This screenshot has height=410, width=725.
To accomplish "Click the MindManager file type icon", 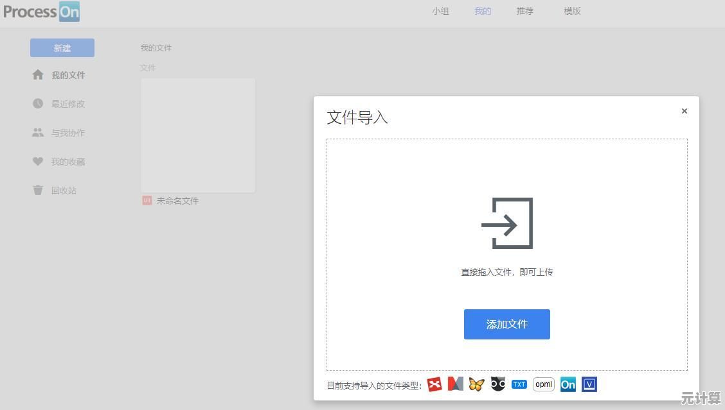I will (455, 384).
